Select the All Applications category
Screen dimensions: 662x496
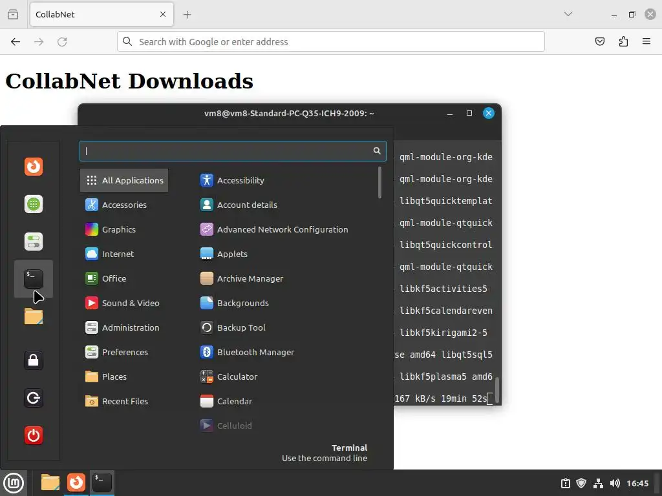(124, 181)
